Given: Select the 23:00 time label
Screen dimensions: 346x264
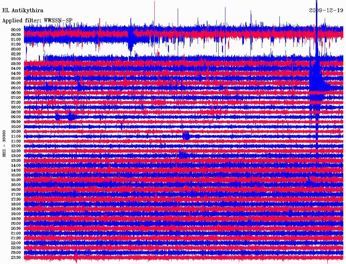Looking at the screenshot, I should pos(16,253).
